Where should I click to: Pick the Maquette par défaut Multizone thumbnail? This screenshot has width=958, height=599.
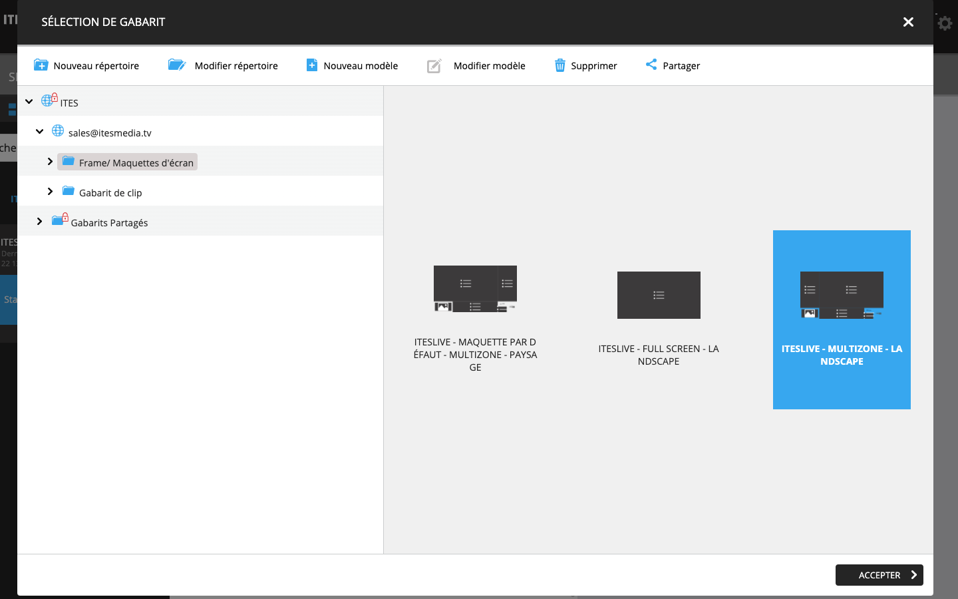(475, 289)
